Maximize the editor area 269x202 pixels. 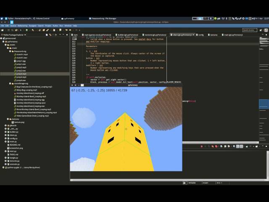tap(266, 35)
